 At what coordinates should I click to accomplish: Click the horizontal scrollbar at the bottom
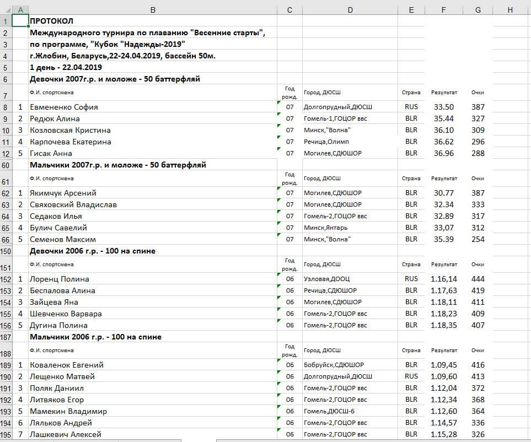[373, 441]
